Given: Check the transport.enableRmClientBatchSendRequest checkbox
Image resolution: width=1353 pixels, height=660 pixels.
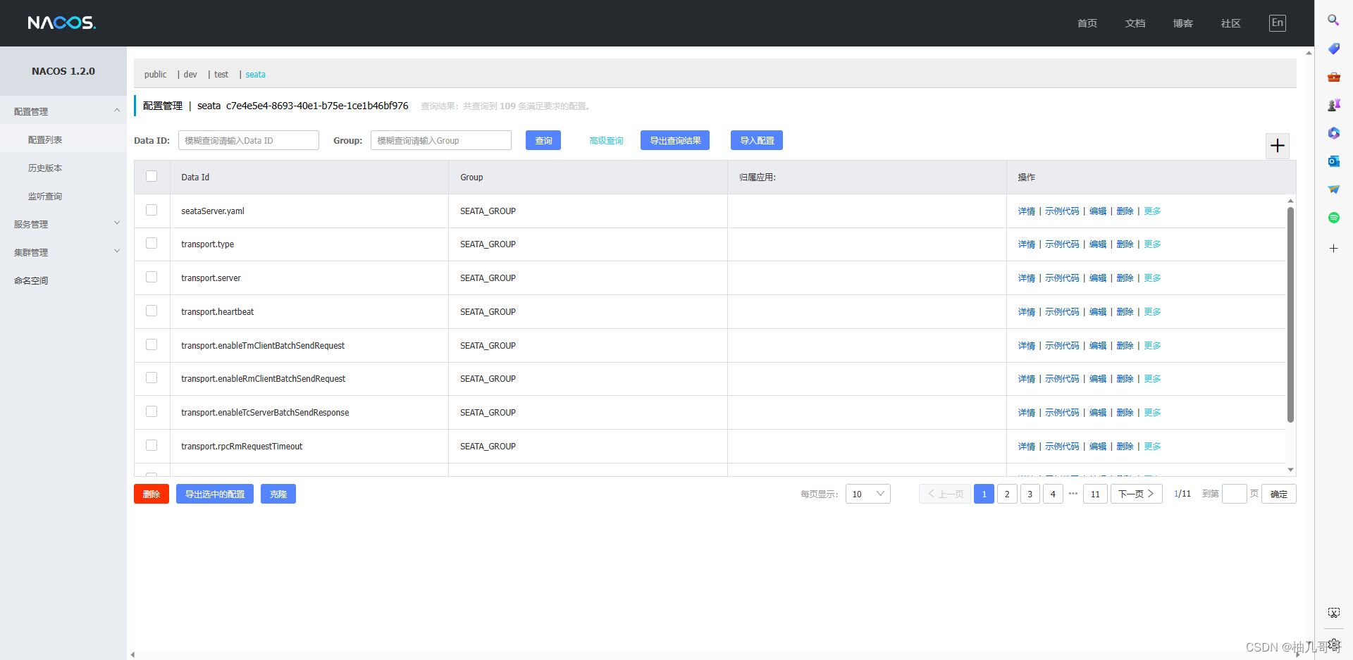Looking at the screenshot, I should point(152,378).
